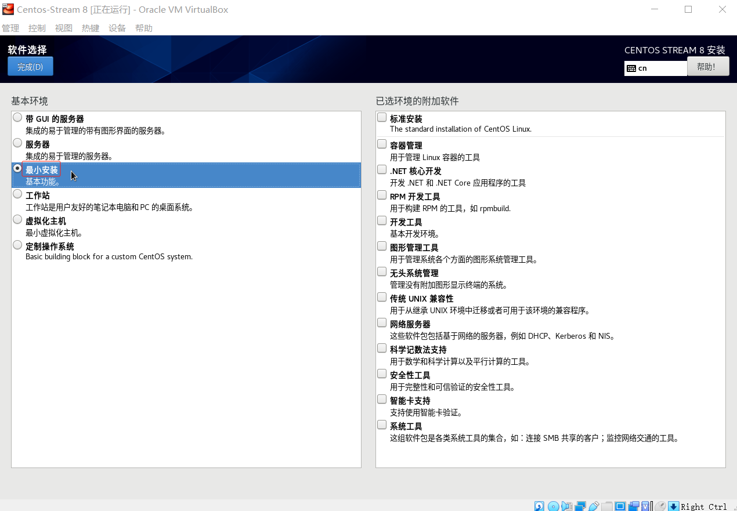The image size is (737, 511).
Task: Click the text The standard installation of CentOS Linux.
Action: pyautogui.click(x=461, y=129)
